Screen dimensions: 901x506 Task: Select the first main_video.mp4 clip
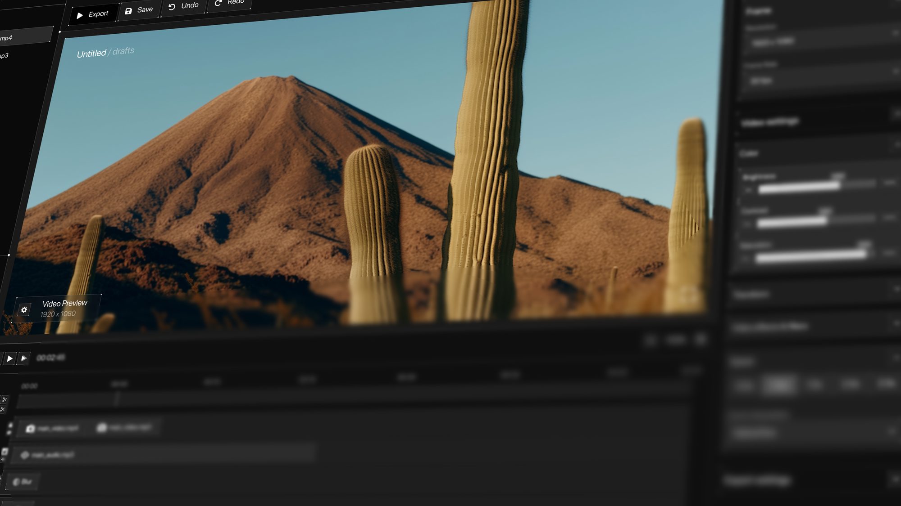point(52,428)
